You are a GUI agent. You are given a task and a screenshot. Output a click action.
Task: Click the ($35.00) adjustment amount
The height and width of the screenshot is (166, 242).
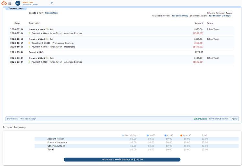point(199,43)
